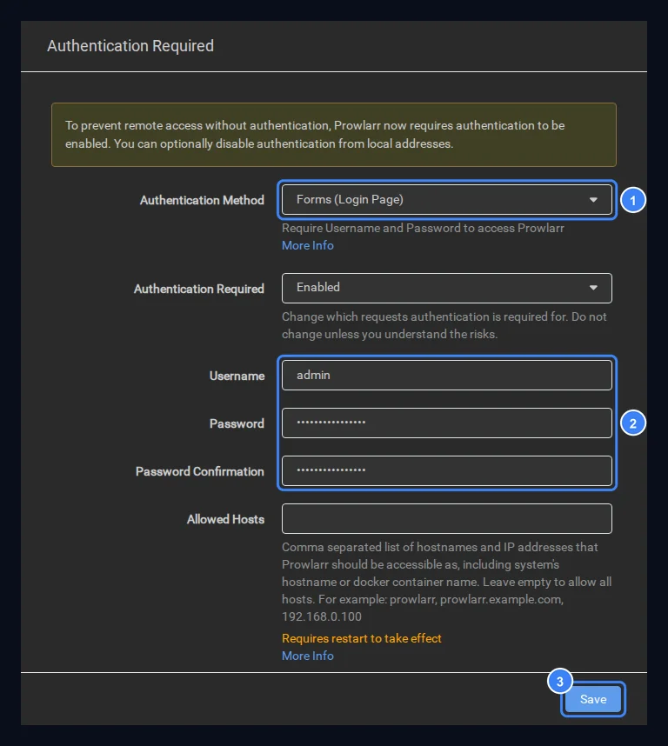
Task: Click the 'Change which requests authentication' help text
Action: 444,325
